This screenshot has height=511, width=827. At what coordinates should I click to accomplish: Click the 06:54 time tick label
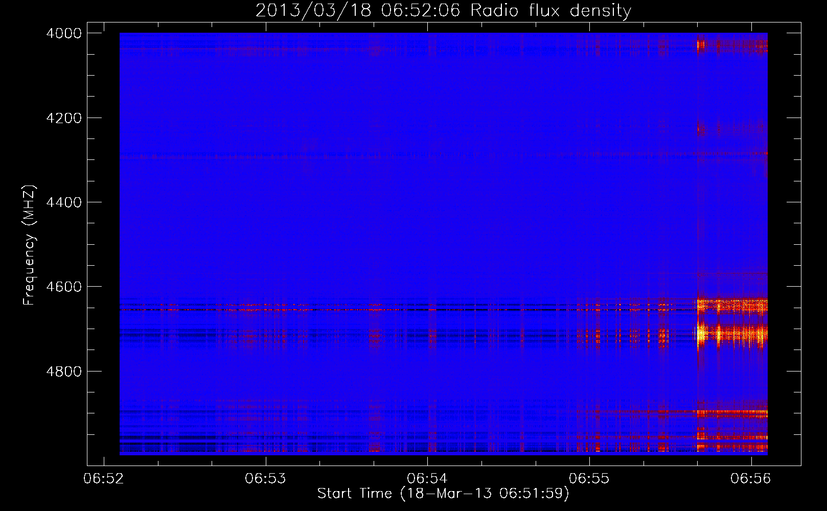427,479
